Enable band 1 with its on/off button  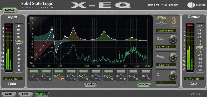[34, 71]
